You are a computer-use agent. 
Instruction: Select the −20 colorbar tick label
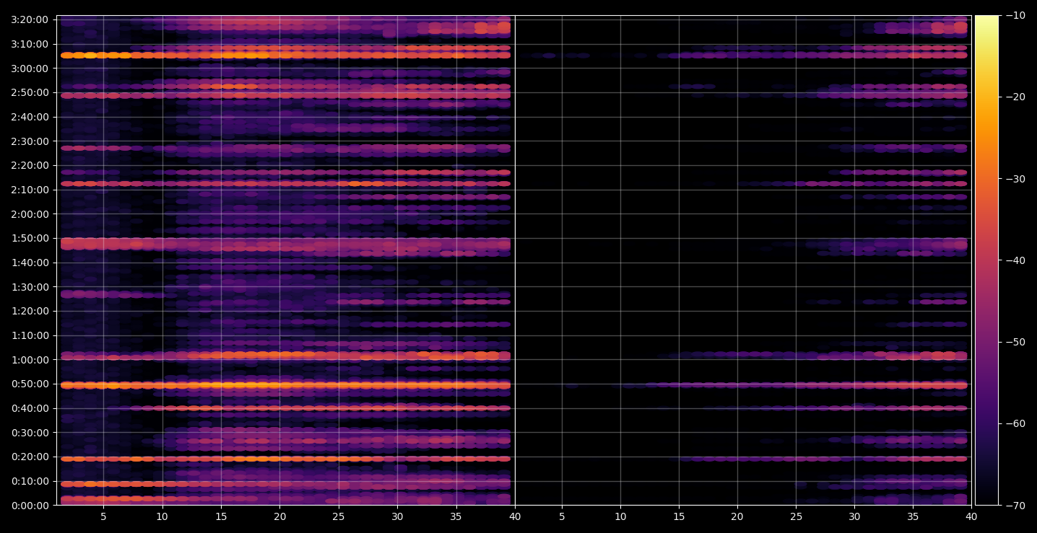[1015, 97]
